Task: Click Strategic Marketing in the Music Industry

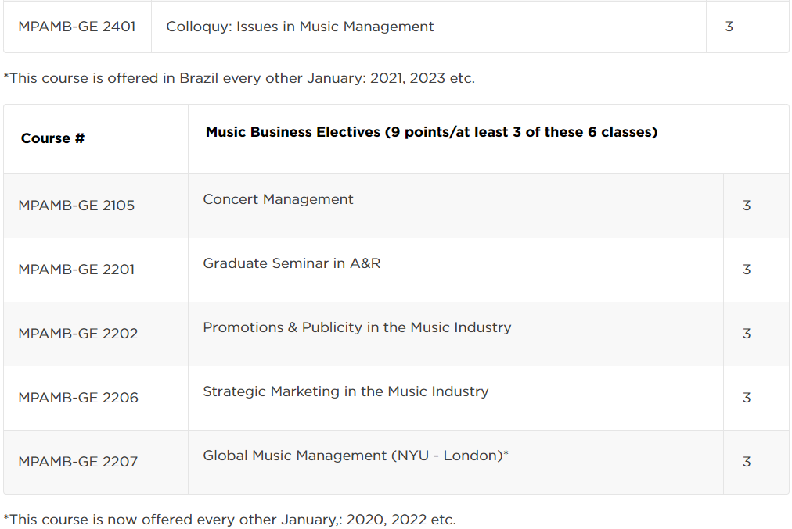Action: pyautogui.click(x=345, y=391)
